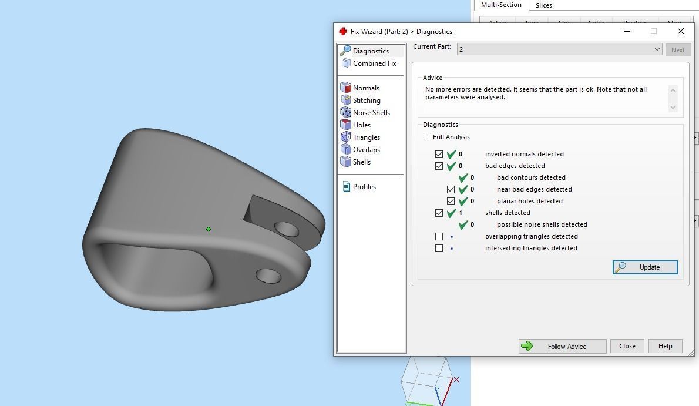
Task: Click magnifier icon on Update button
Action: (x=620, y=267)
